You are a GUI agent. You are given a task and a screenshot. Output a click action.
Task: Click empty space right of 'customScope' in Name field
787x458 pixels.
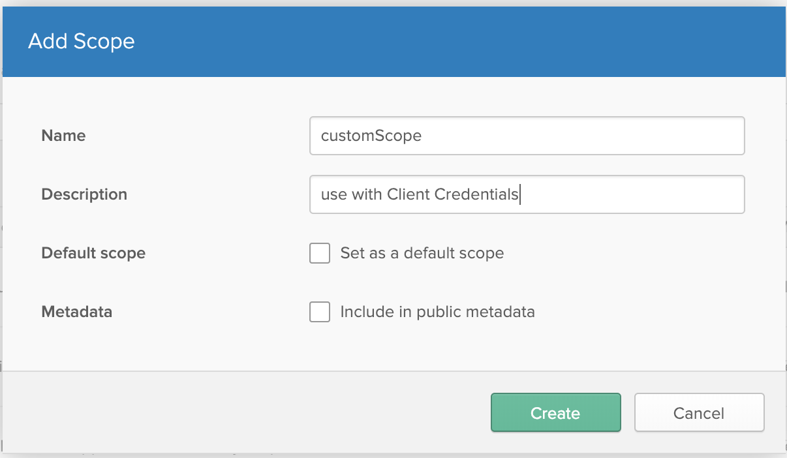(587, 136)
